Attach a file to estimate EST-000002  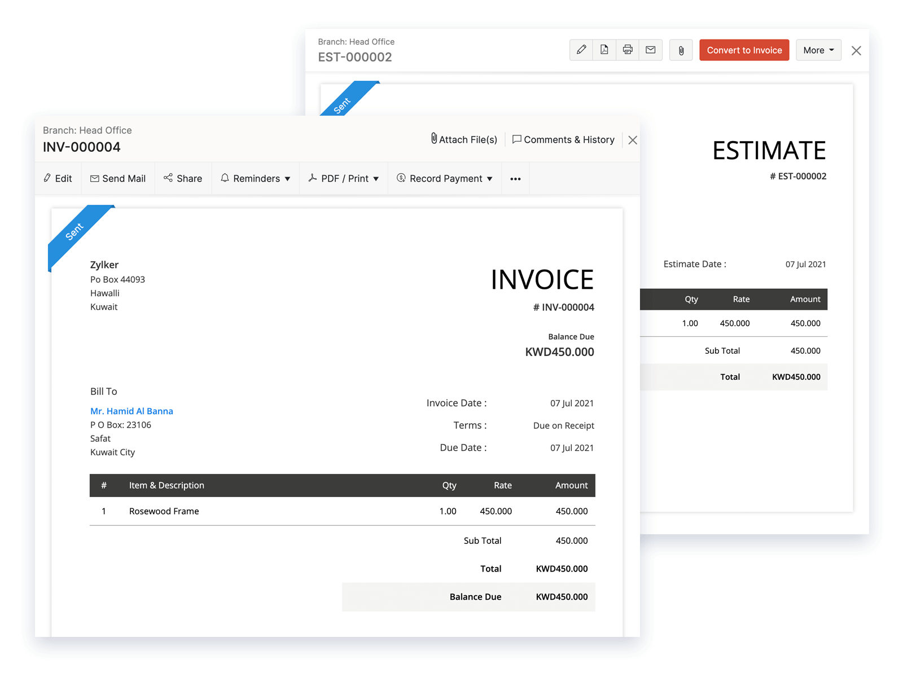coord(681,50)
